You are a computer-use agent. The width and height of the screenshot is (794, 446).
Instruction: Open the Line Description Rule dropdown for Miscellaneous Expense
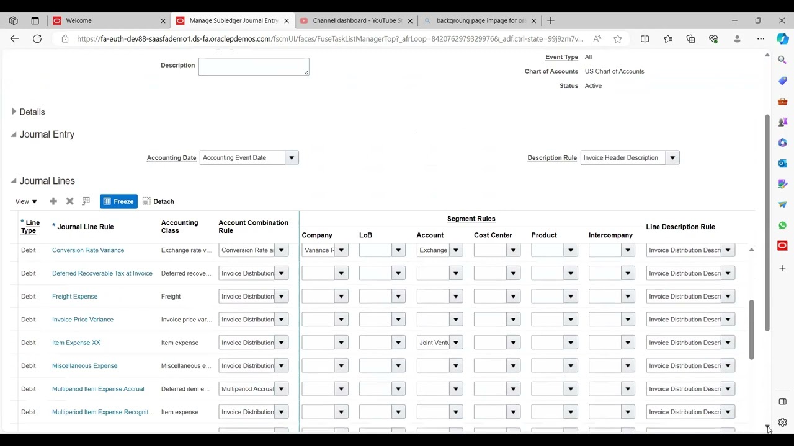728,365
